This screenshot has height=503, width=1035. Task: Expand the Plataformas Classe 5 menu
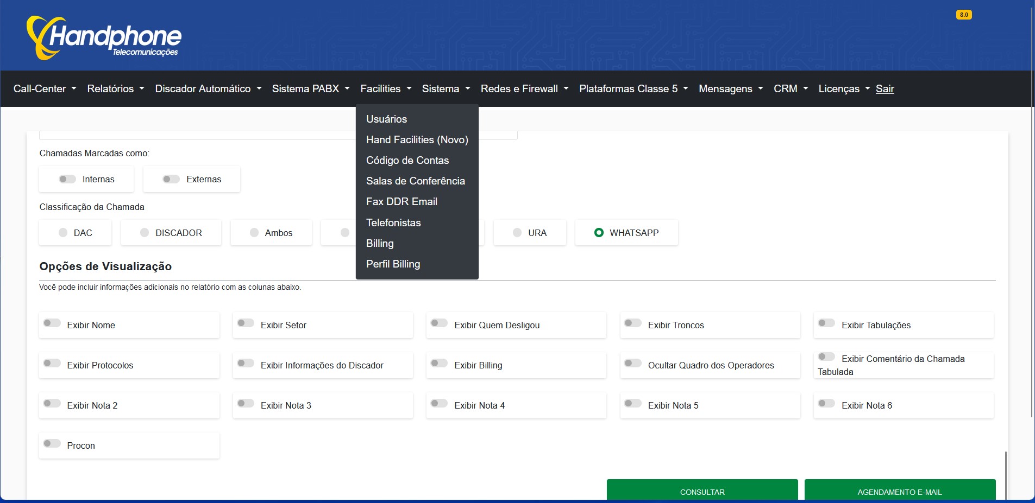tap(633, 88)
